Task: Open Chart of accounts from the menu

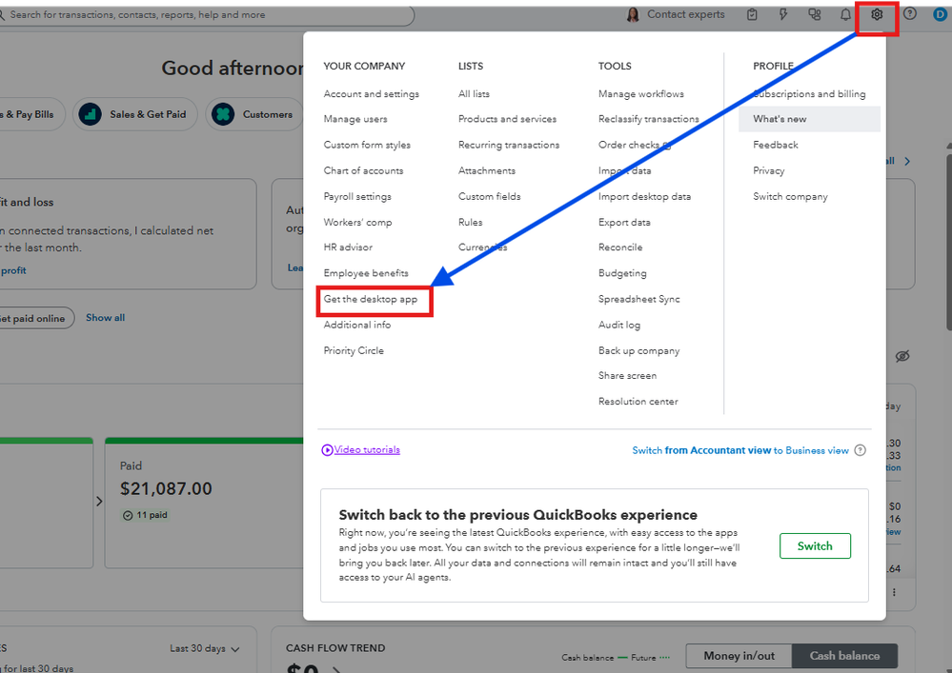Action: coord(363,171)
